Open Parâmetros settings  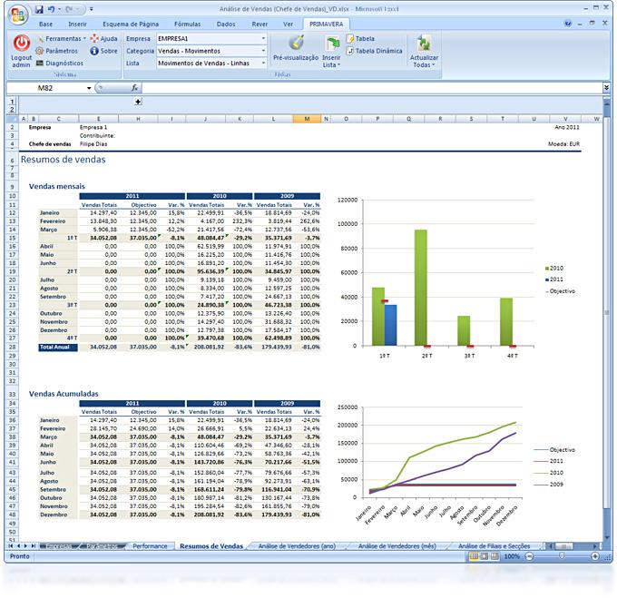[x=56, y=51]
